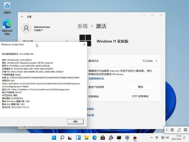The height and width of the screenshot is (142, 189).
Task: Switch to Settings gear on taskbar
Action: 127,138
